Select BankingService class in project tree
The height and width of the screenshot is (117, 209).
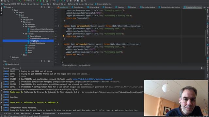tap(34, 36)
